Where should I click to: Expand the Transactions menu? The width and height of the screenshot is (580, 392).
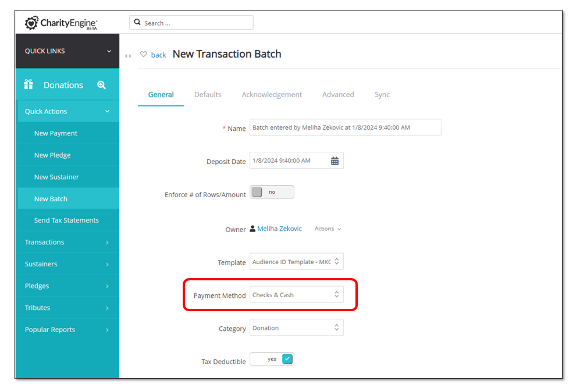(x=67, y=242)
